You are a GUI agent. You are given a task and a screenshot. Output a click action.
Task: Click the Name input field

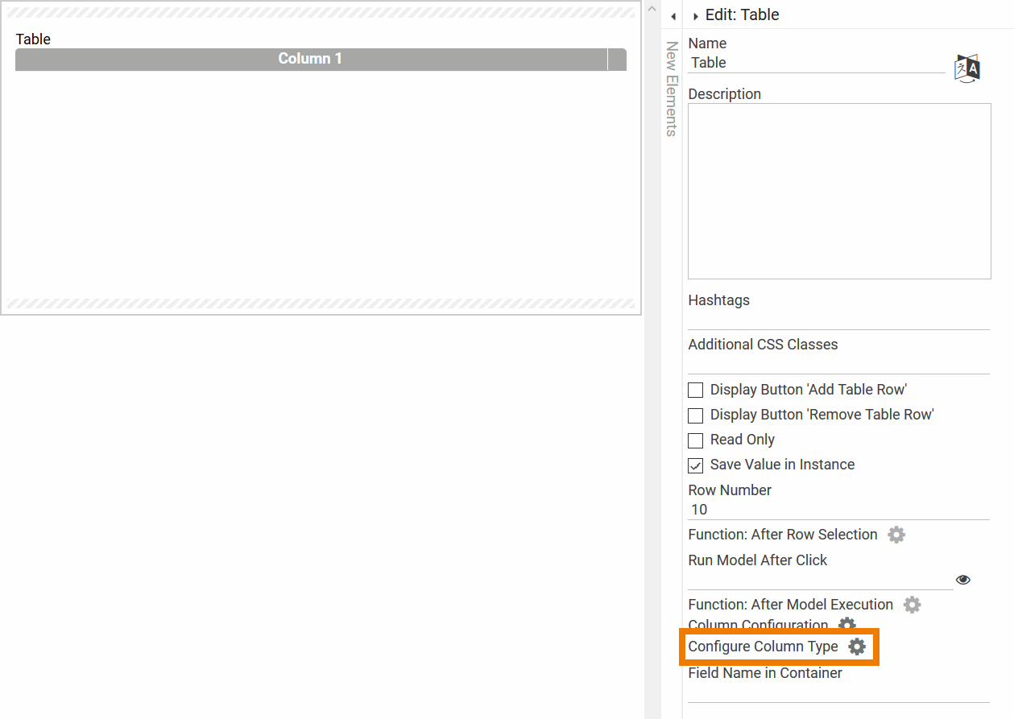click(817, 63)
